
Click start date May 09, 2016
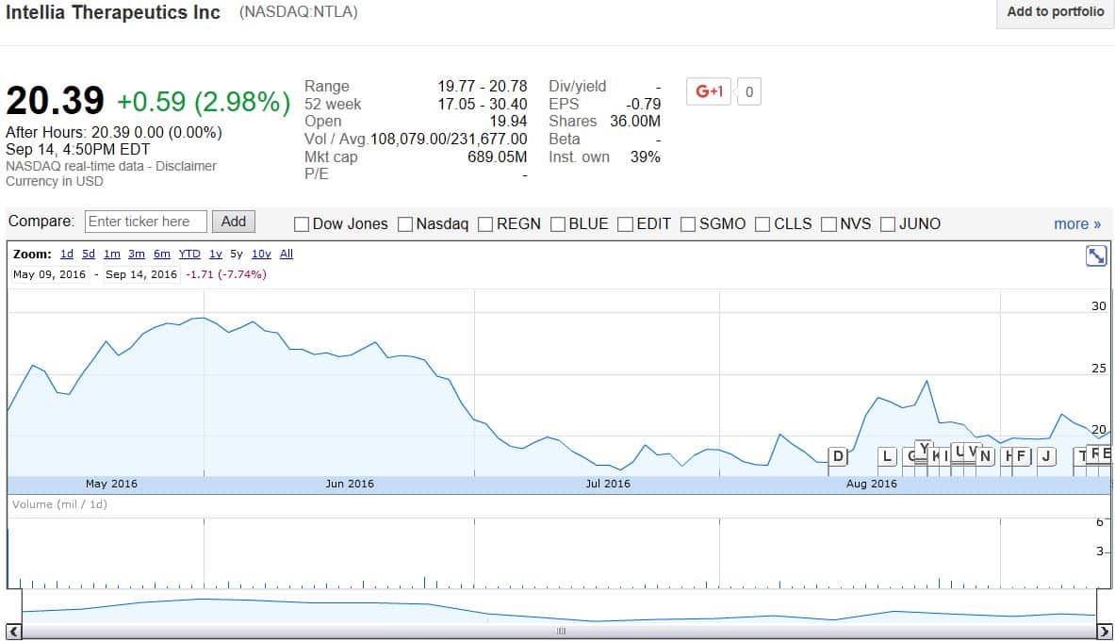(x=50, y=274)
